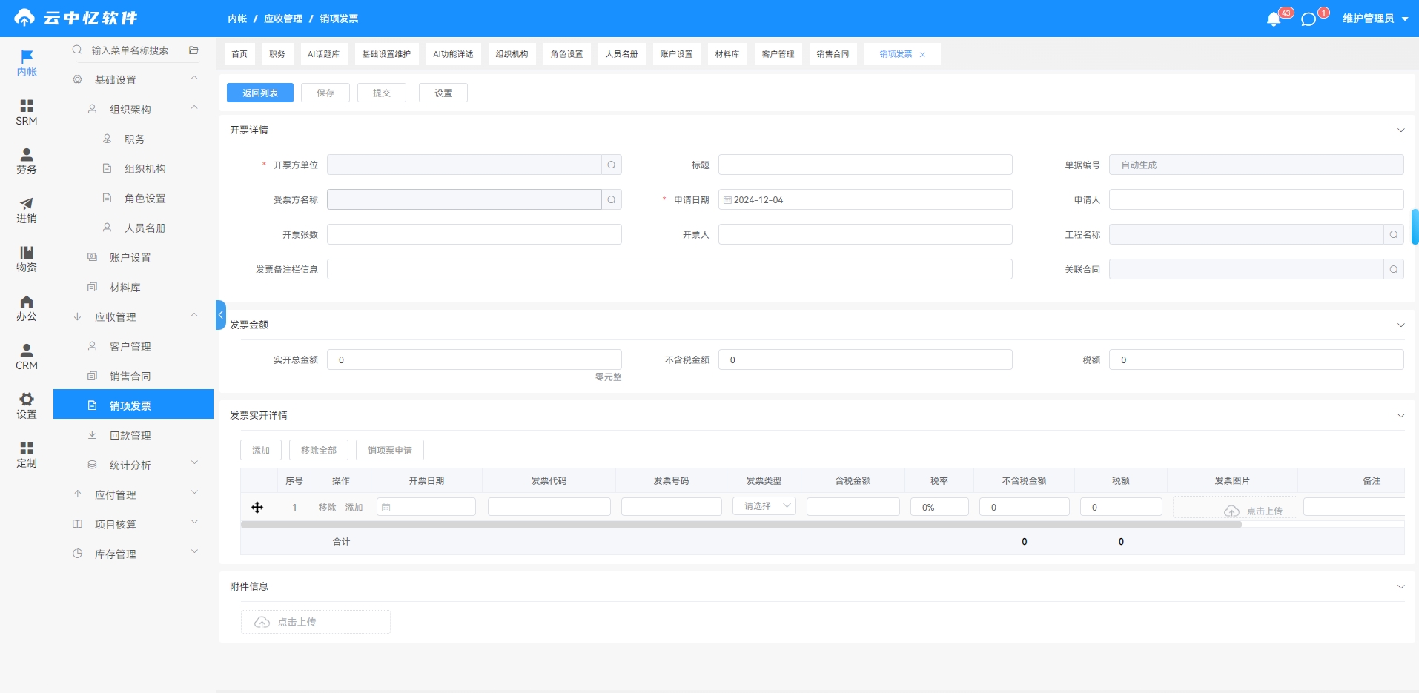
Task: Open the 发票类型 请选择 dropdown
Action: [x=764, y=506]
